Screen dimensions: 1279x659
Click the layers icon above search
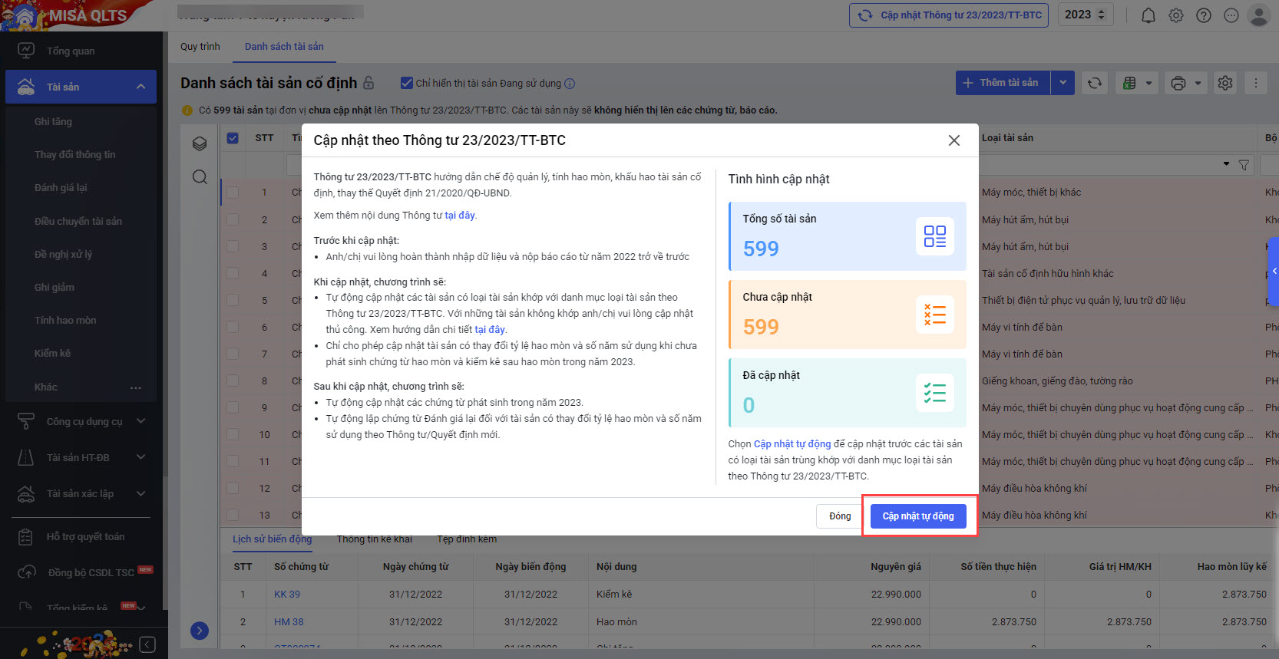click(200, 143)
